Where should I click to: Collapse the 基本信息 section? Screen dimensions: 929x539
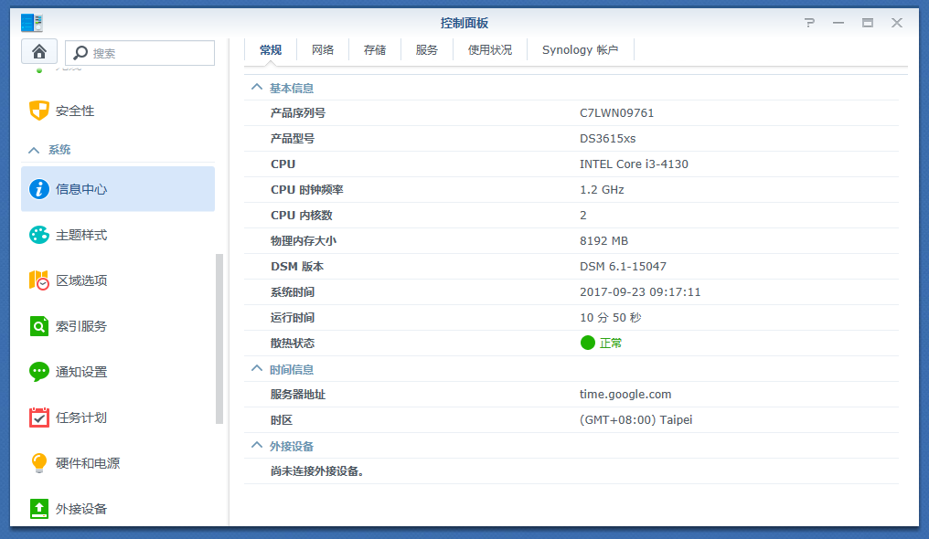pos(255,87)
